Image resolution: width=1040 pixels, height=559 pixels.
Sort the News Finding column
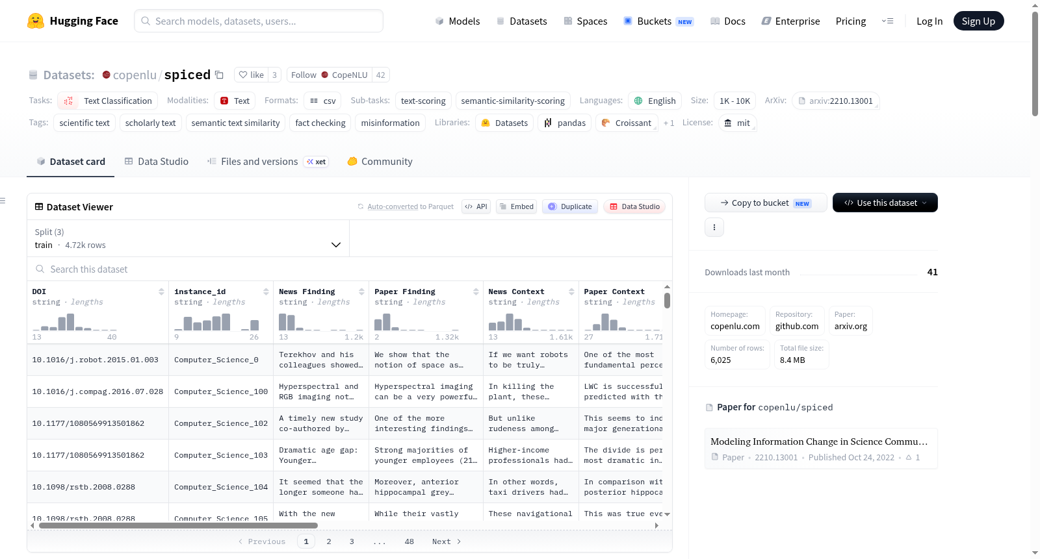pos(361,292)
